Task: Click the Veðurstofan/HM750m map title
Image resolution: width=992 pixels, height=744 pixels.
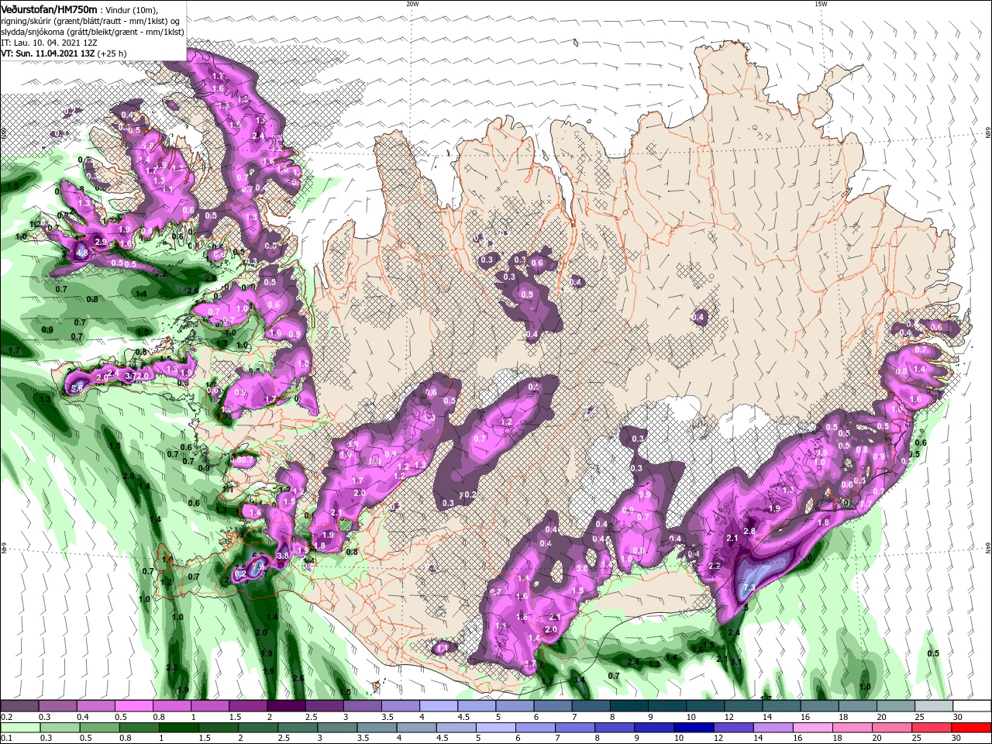Action: (x=49, y=9)
